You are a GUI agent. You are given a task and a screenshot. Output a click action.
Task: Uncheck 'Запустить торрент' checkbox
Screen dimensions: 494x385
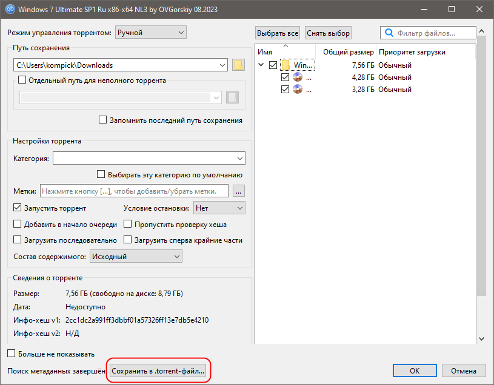(18, 208)
